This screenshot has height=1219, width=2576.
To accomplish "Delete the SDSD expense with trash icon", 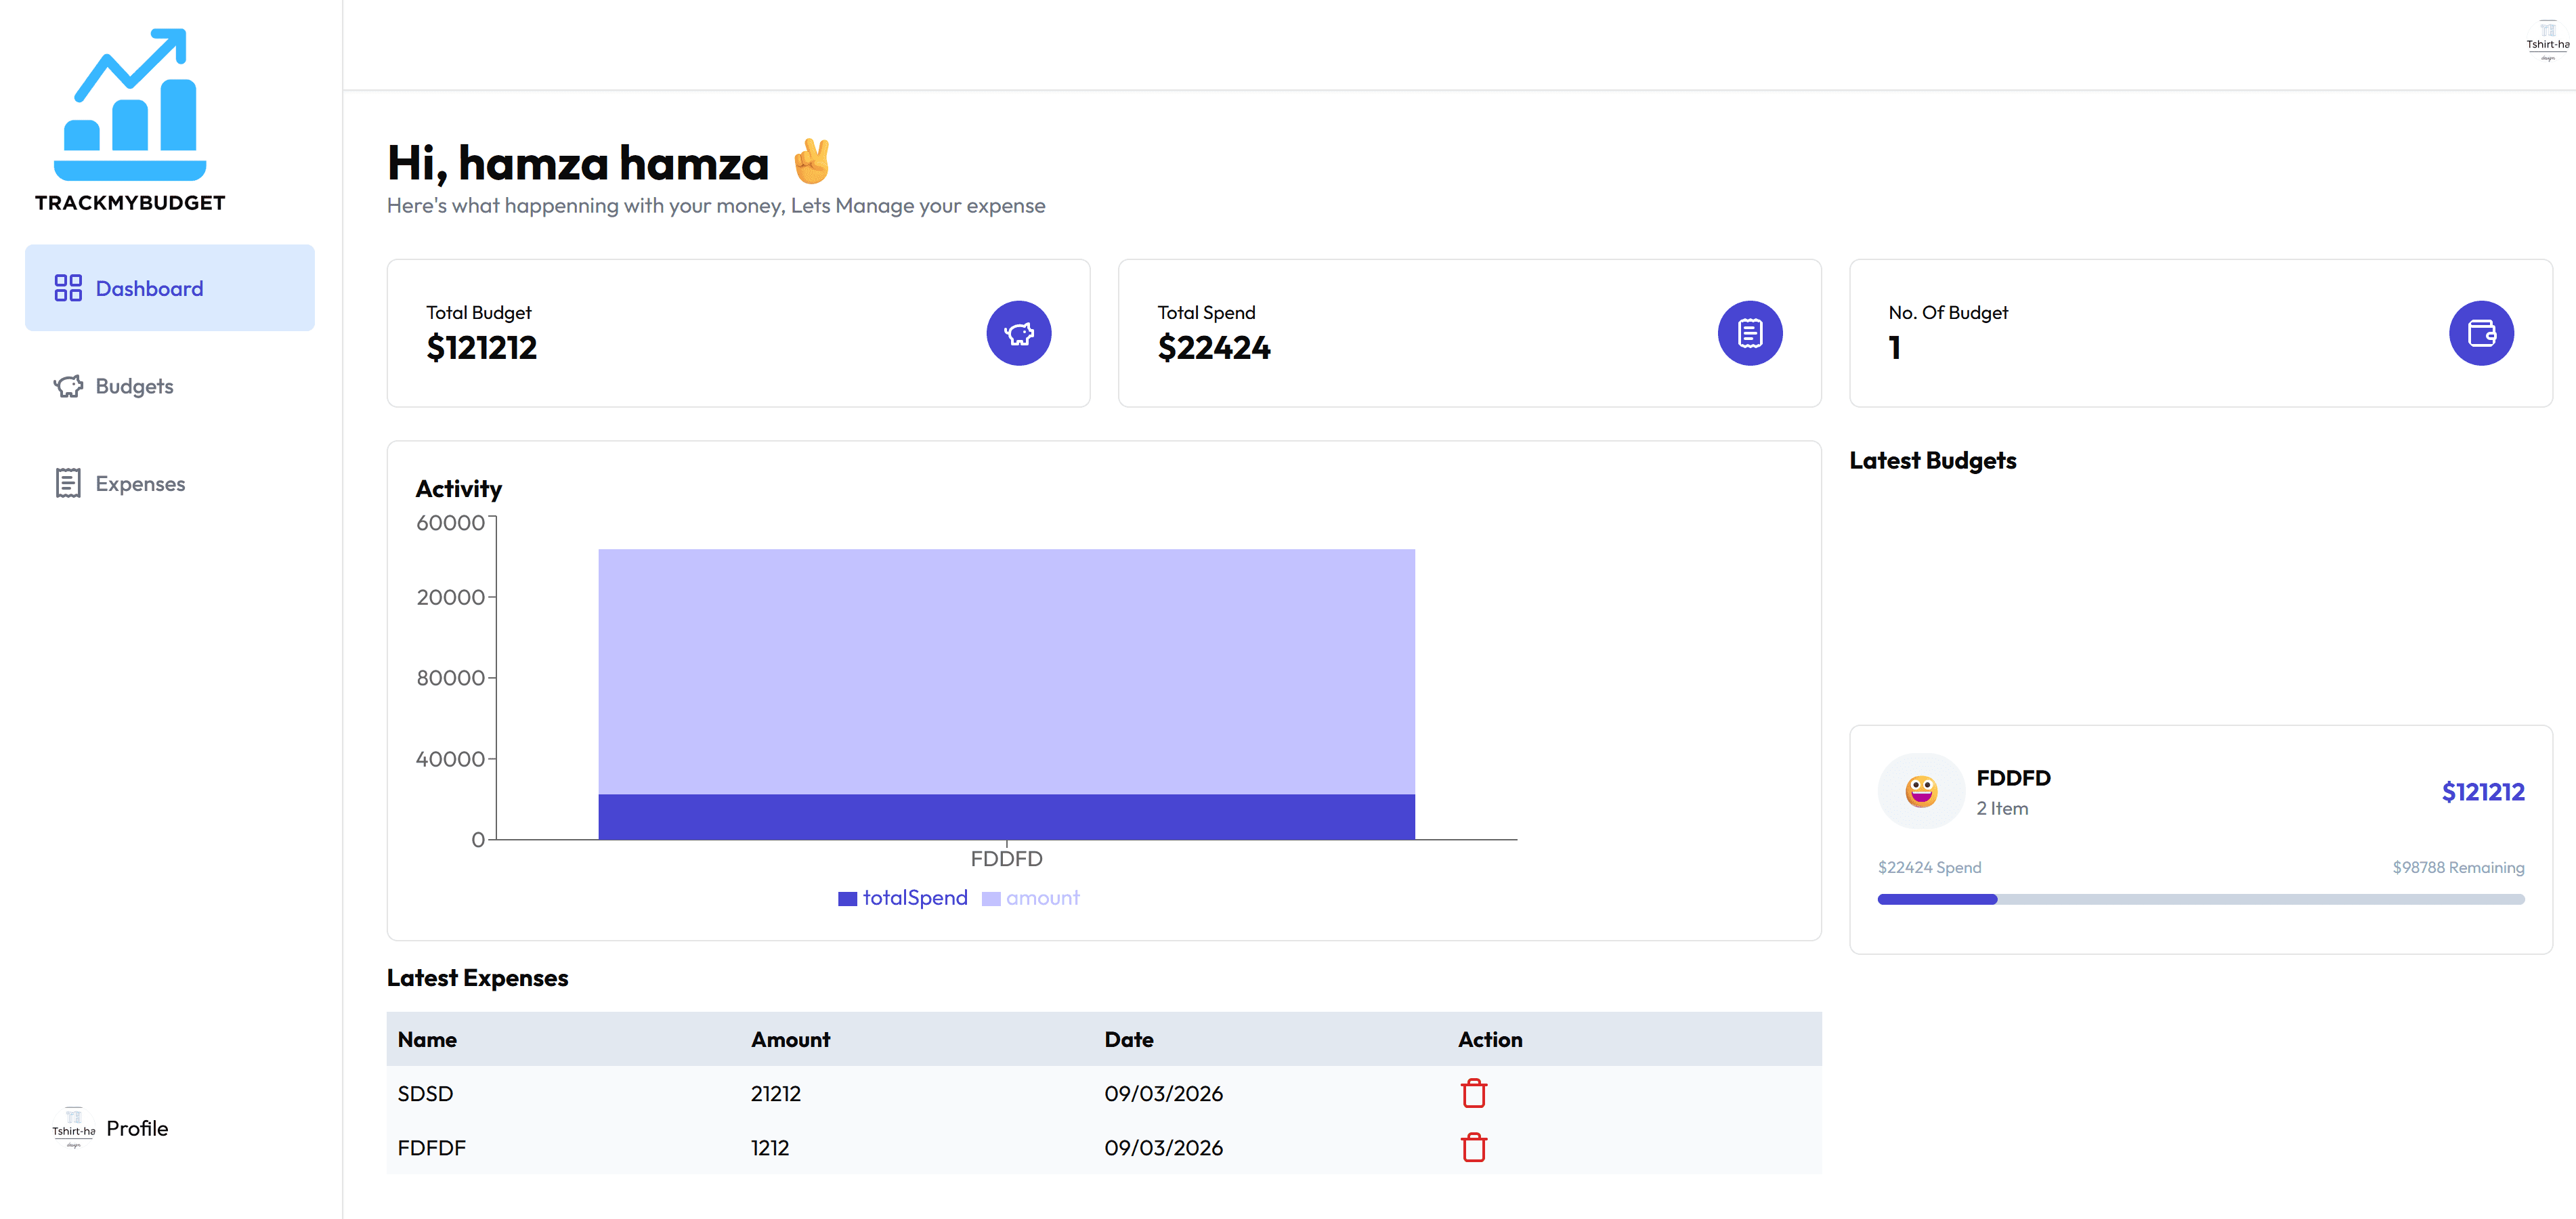I will tap(1473, 1093).
